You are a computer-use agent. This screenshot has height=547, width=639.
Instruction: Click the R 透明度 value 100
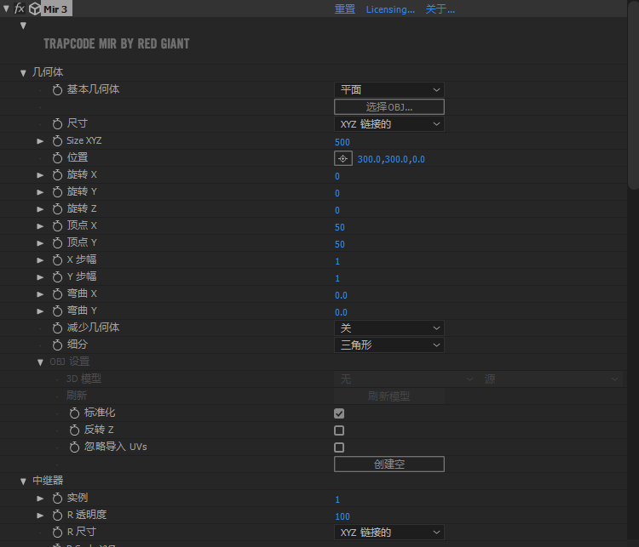(x=343, y=516)
